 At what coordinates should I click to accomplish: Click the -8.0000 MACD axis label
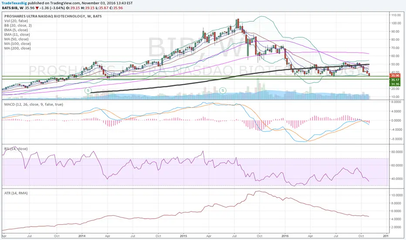397,139
